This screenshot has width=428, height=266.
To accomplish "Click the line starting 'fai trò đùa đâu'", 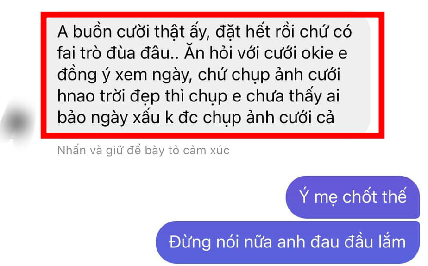I will pos(202,53).
